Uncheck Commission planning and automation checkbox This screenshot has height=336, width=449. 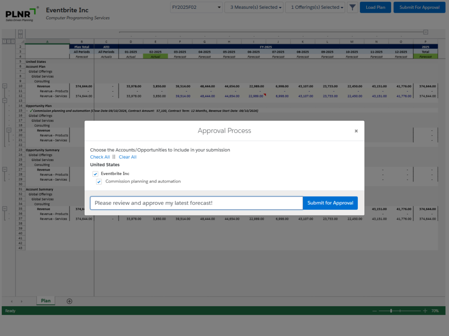click(x=99, y=182)
